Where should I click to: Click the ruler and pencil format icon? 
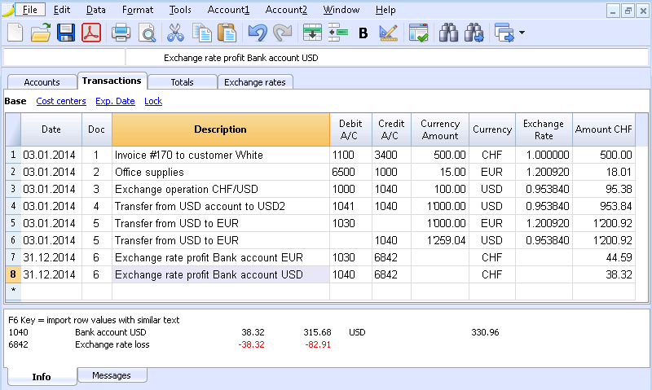[389, 33]
